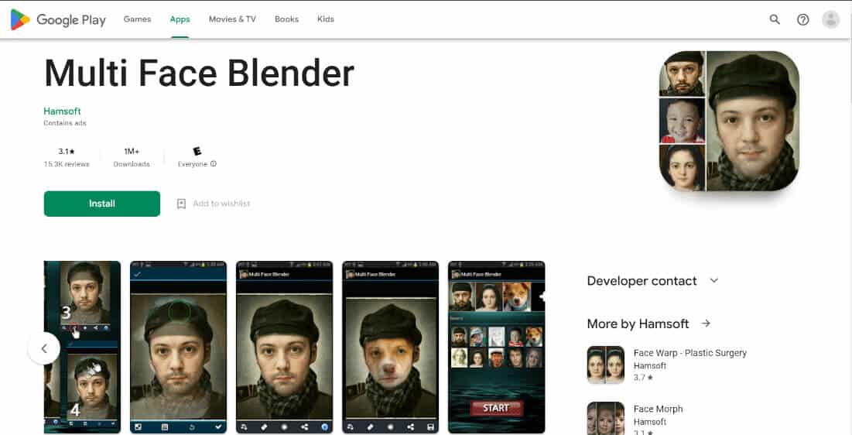This screenshot has height=435, width=852.
Task: Open the Hamsoft developer link
Action: (62, 111)
